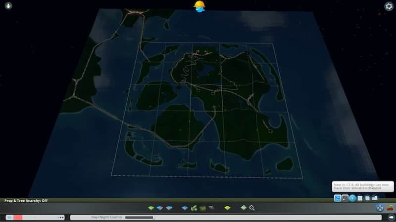
Task: Open the roads tool in toolbar
Action: pos(211,208)
